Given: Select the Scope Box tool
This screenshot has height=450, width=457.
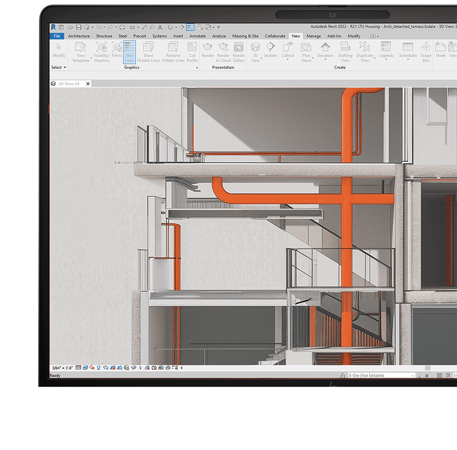Looking at the screenshot, I should click(x=425, y=50).
